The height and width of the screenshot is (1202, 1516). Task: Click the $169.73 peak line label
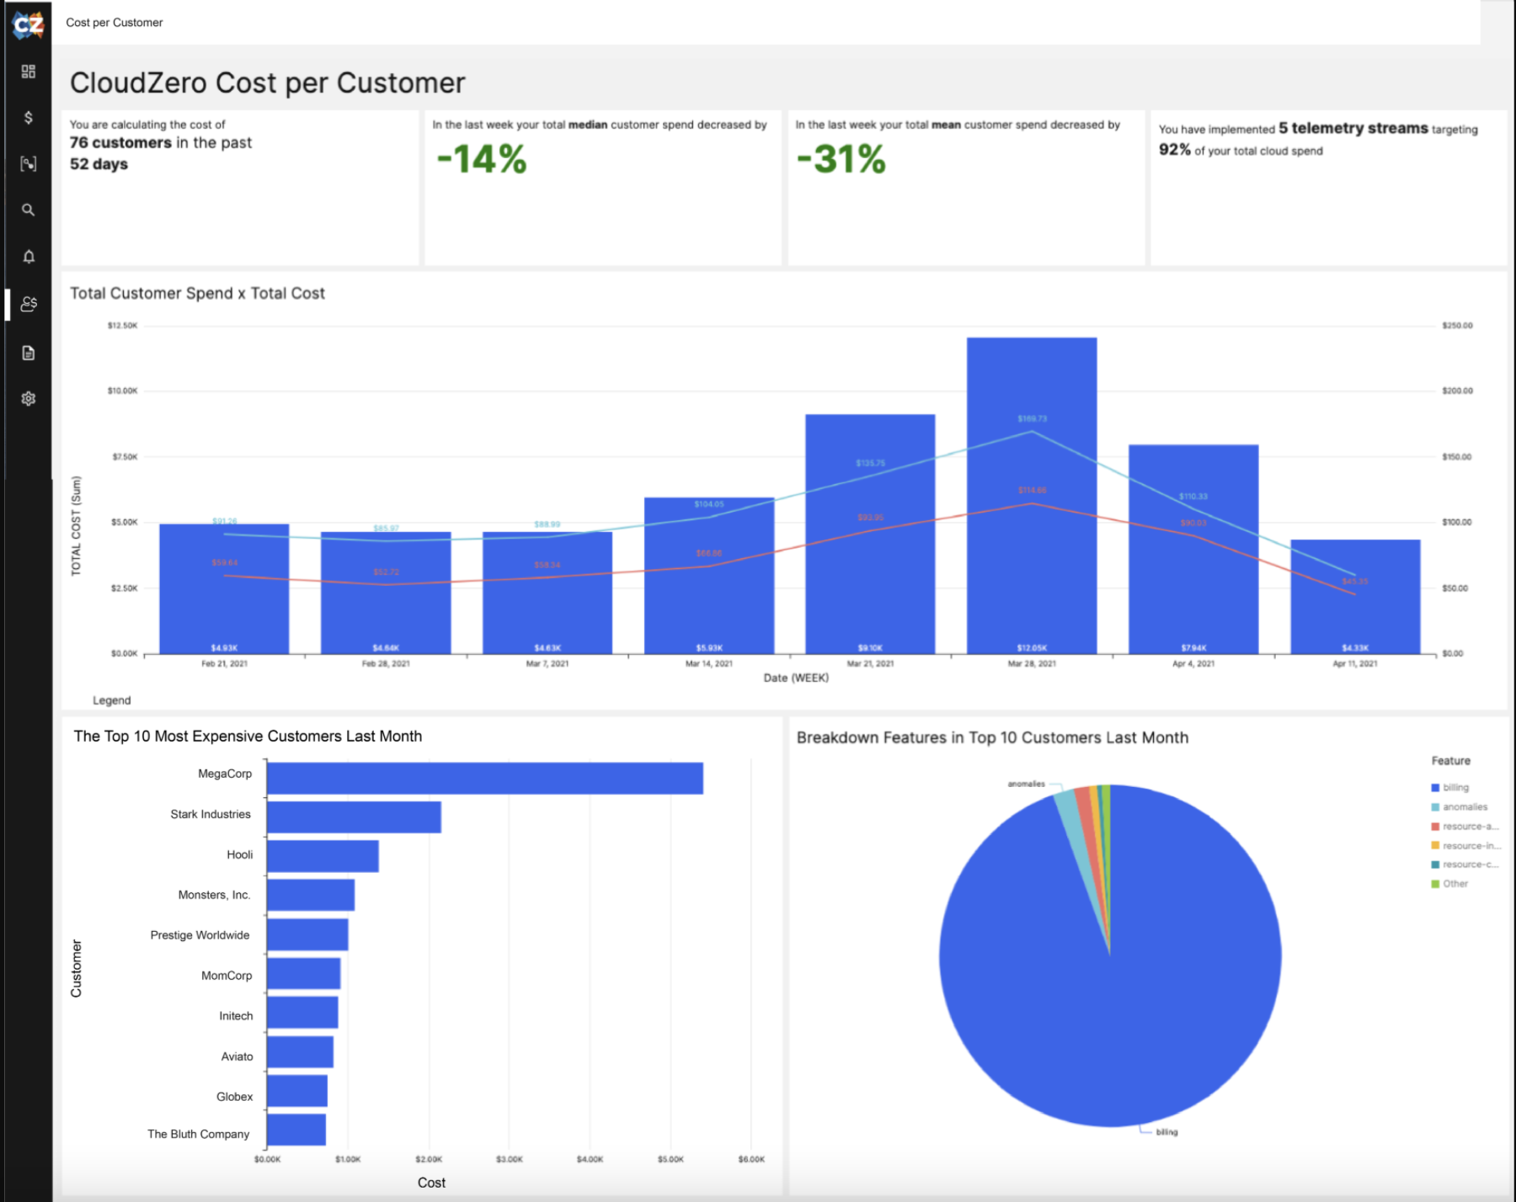click(1032, 418)
